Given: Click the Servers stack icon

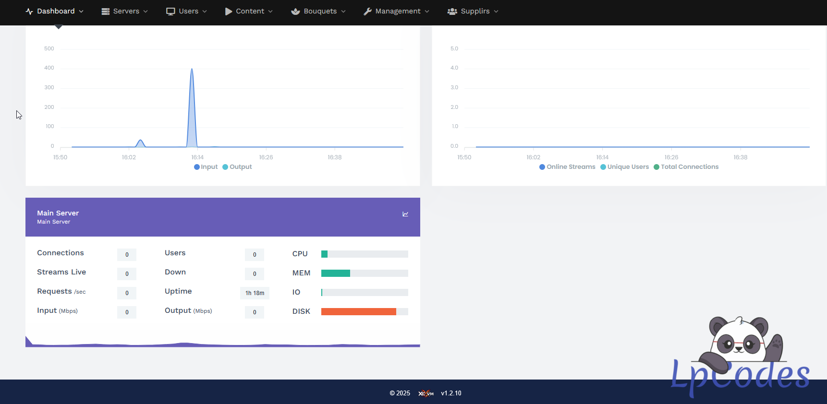Looking at the screenshot, I should 106,12.
